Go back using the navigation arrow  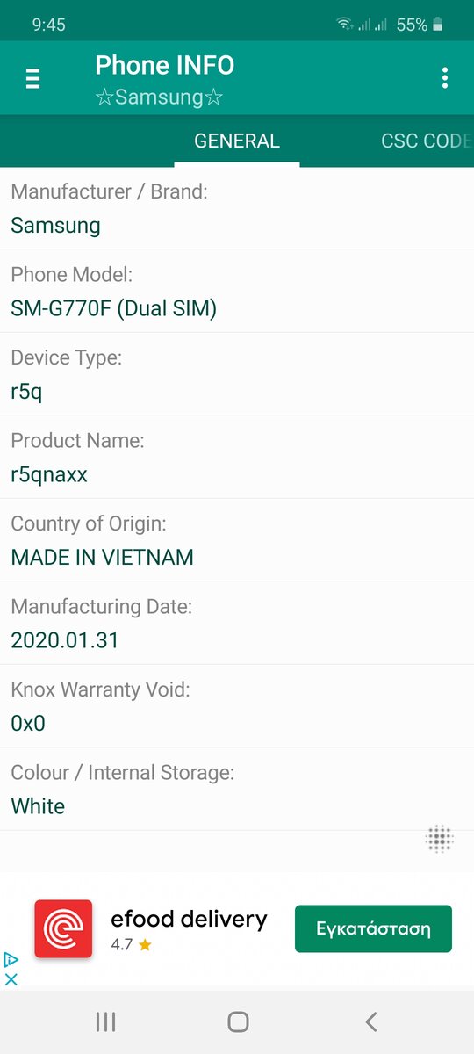370,1022
